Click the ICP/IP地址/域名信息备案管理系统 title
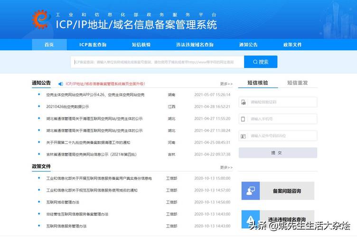 tap(136, 25)
